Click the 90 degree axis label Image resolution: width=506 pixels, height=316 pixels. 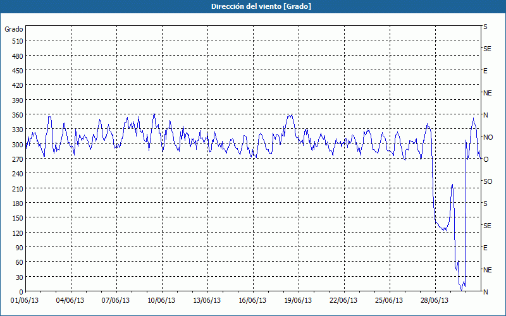(x=20, y=248)
